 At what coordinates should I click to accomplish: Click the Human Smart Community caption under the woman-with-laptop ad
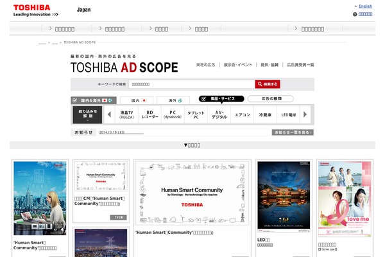(x=35, y=245)
